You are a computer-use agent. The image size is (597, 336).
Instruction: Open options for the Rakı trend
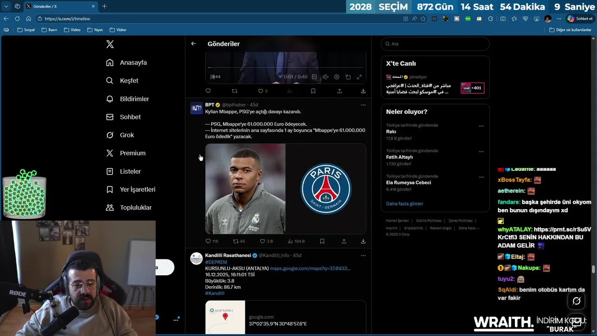tap(481, 126)
